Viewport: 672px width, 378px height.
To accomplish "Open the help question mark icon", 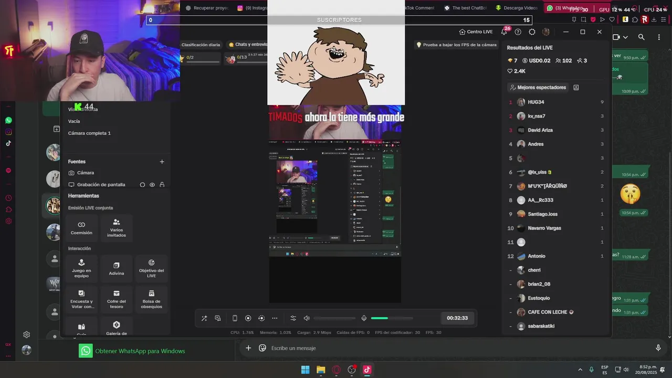I will 518,32.
